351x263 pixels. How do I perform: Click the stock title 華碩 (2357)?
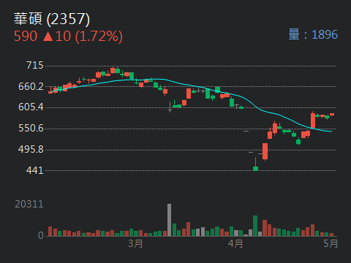52,19
